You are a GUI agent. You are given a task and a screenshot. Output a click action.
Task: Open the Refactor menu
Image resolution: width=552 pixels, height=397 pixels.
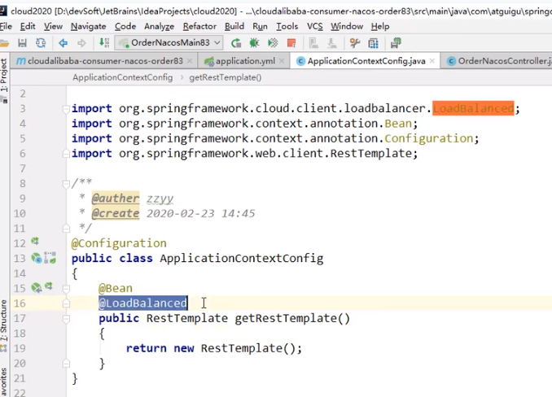pyautogui.click(x=199, y=26)
